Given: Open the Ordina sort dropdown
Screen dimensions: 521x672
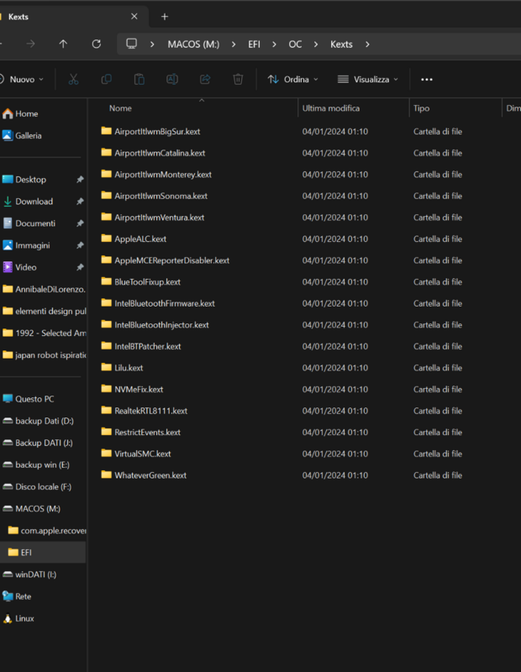Looking at the screenshot, I should 293,79.
